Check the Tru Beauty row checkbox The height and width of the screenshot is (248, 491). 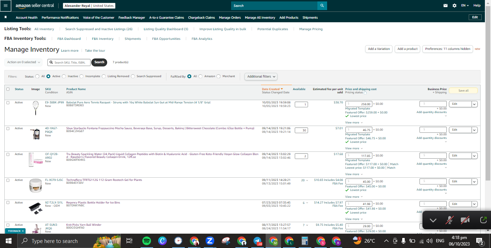pyautogui.click(x=8, y=154)
